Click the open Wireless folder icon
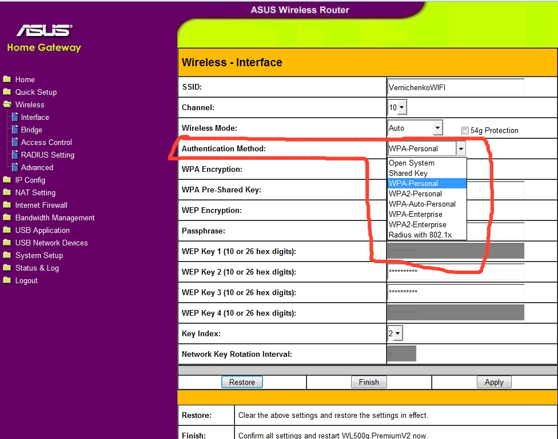 click(x=7, y=104)
